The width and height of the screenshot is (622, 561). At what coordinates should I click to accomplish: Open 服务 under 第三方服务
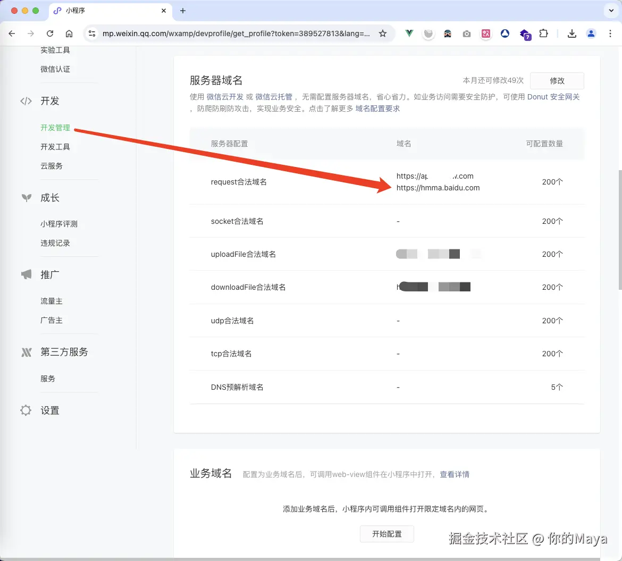point(48,379)
